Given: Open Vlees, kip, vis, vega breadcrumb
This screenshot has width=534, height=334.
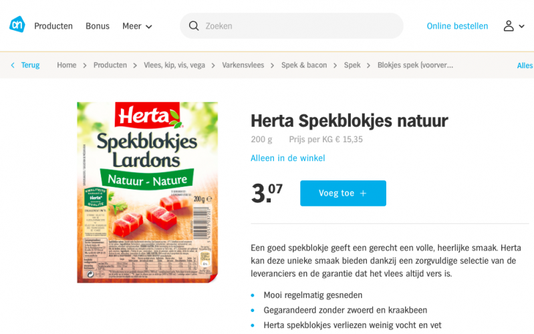Looking at the screenshot, I should click(174, 65).
